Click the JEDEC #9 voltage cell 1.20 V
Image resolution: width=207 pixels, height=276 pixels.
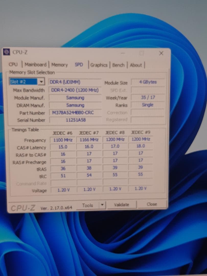[x=140, y=188]
